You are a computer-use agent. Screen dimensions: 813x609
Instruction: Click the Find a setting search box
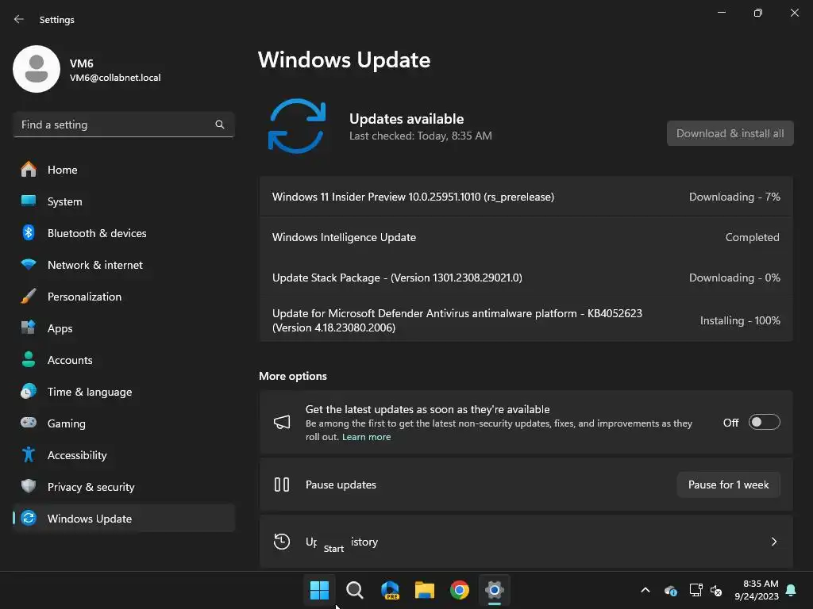(123, 124)
